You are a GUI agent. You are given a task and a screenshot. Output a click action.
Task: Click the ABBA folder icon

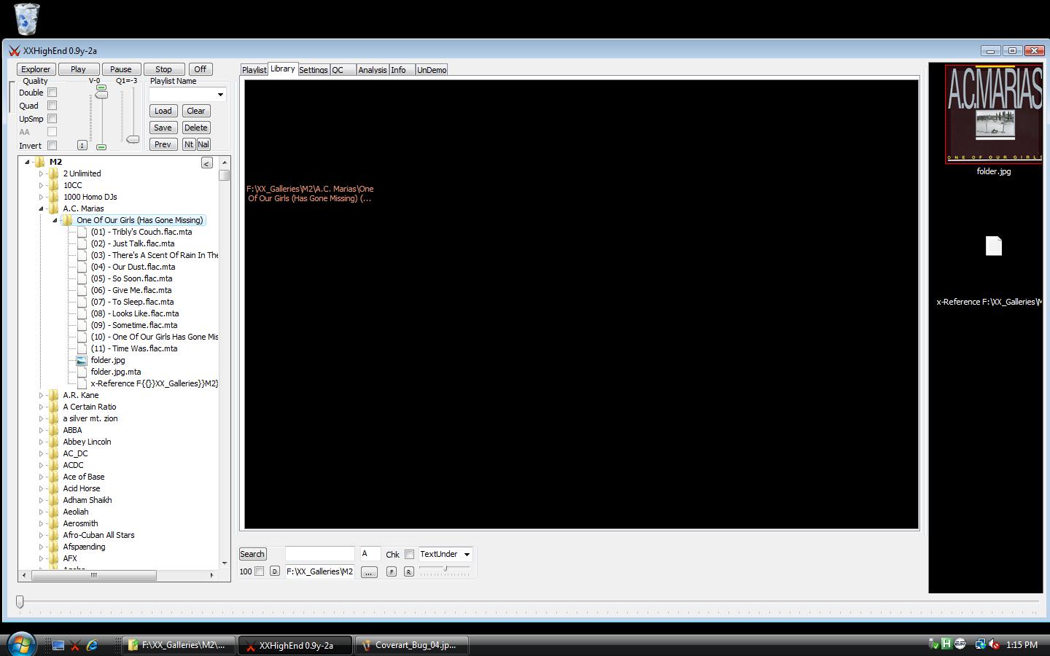click(x=54, y=430)
